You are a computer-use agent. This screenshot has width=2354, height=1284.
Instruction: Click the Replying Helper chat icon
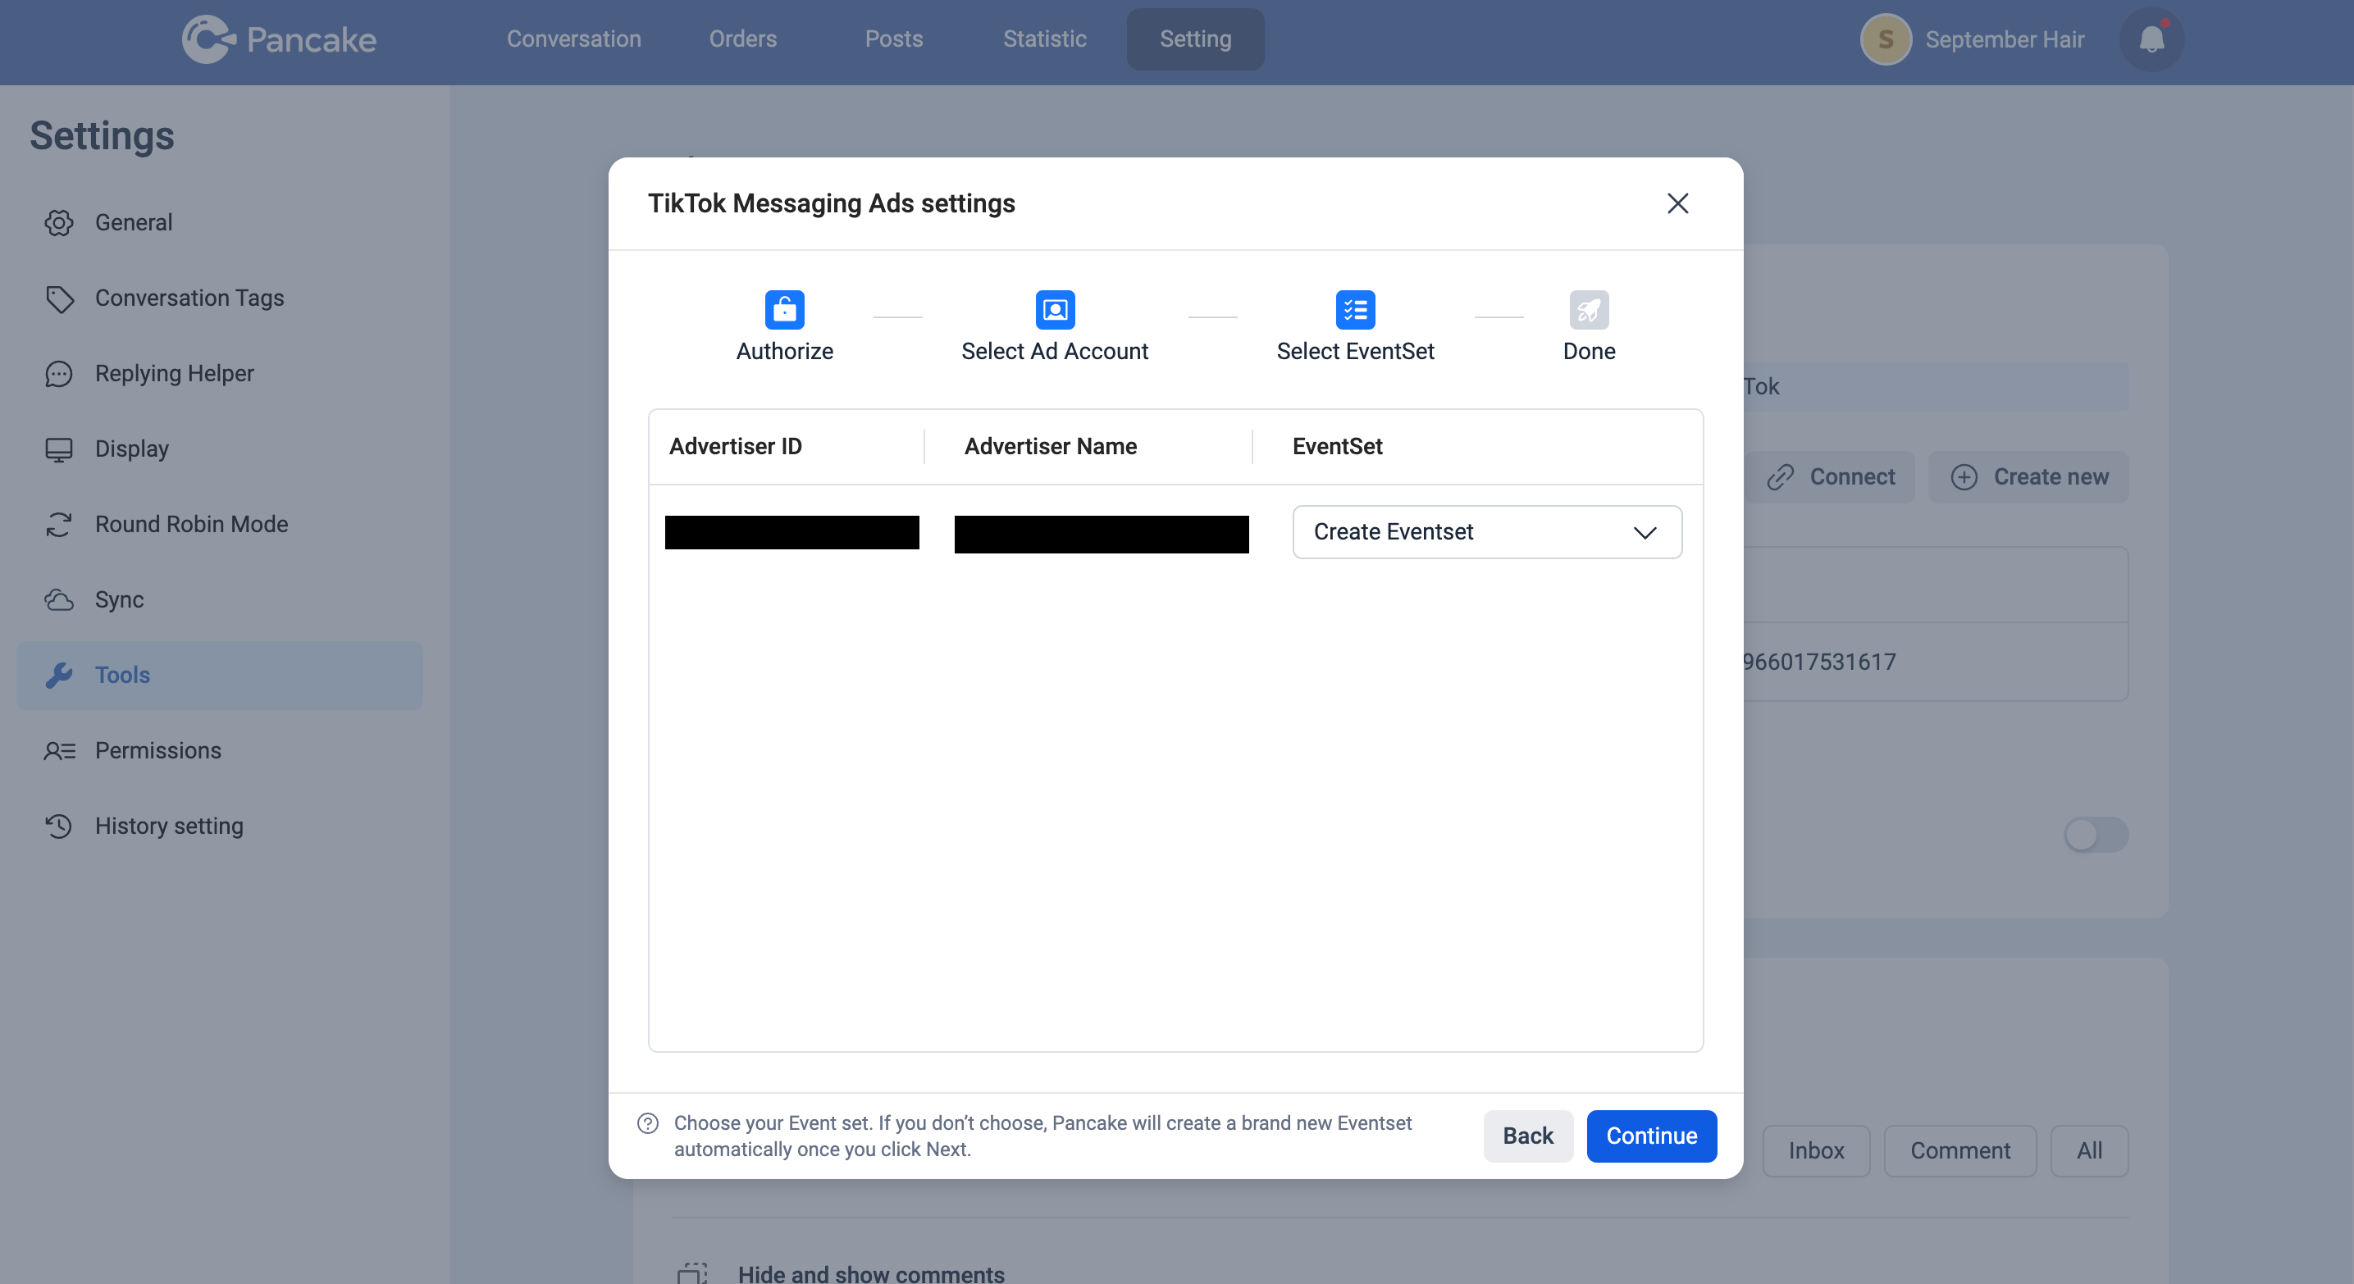[59, 374]
